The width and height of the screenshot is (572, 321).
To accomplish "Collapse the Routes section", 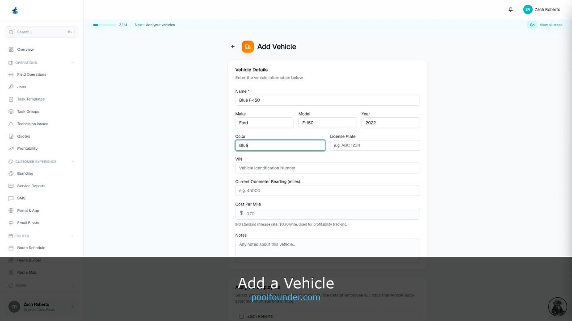I will (72, 236).
